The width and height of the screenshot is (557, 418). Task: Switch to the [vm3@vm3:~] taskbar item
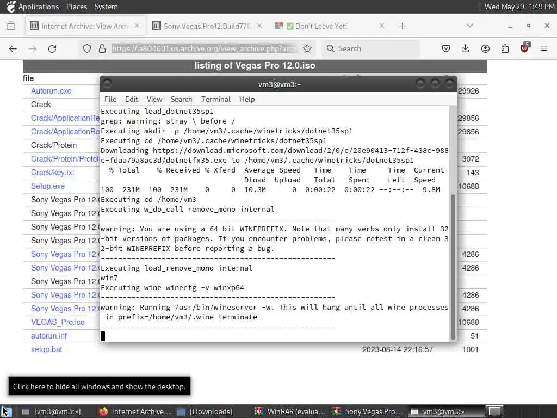[x=52, y=411]
